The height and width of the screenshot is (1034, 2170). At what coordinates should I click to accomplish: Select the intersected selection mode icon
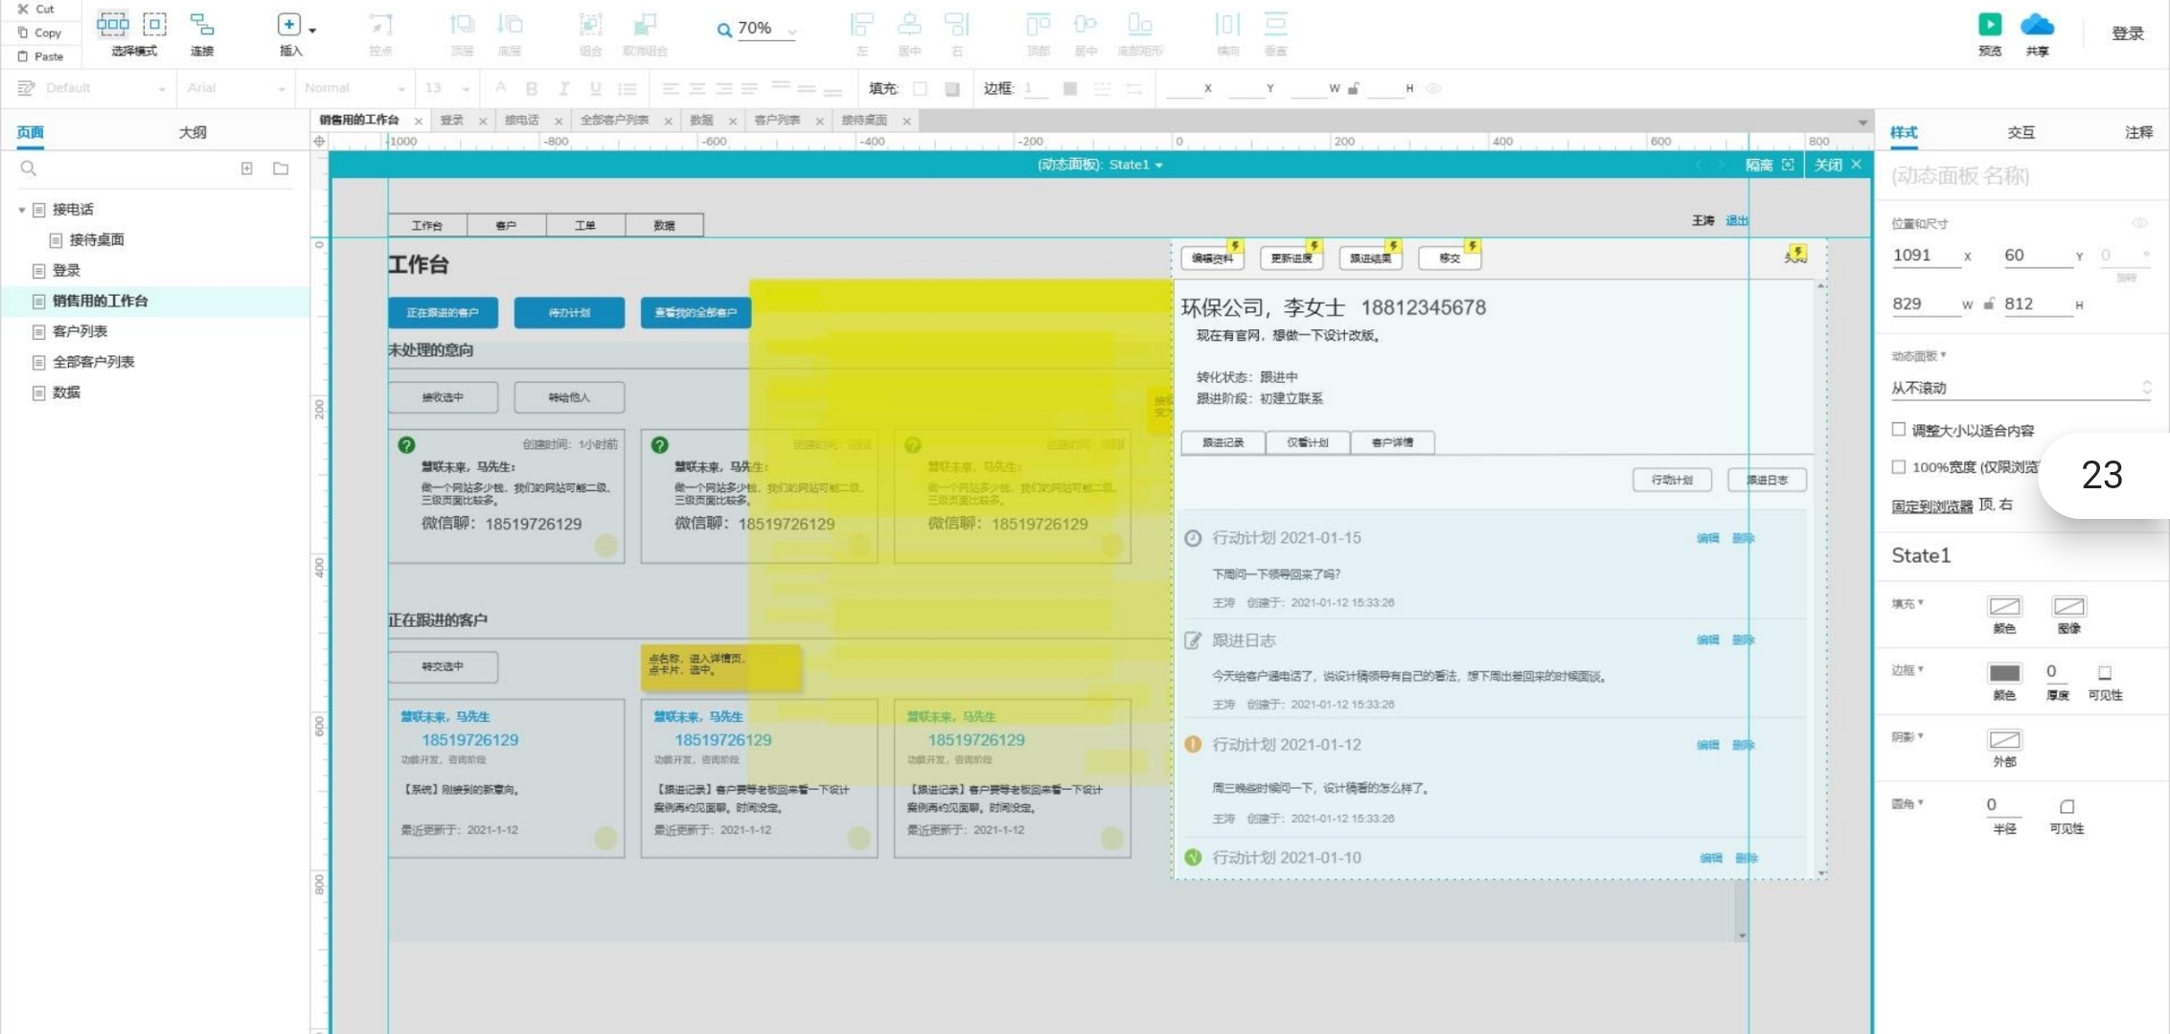(x=112, y=24)
